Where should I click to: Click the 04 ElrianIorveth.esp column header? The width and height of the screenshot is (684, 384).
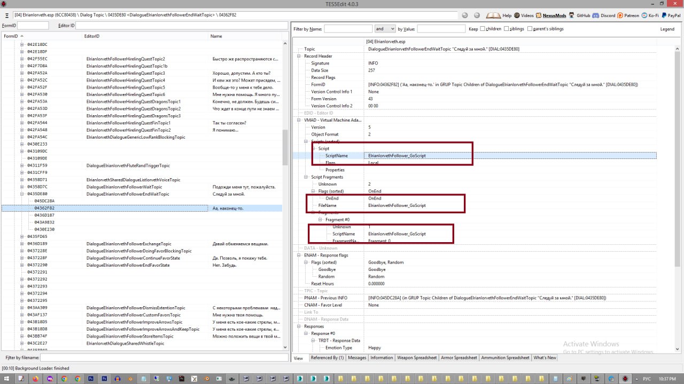(510, 42)
